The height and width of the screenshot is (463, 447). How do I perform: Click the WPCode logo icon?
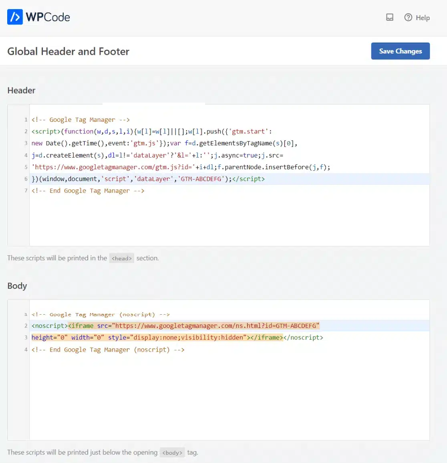(15, 17)
